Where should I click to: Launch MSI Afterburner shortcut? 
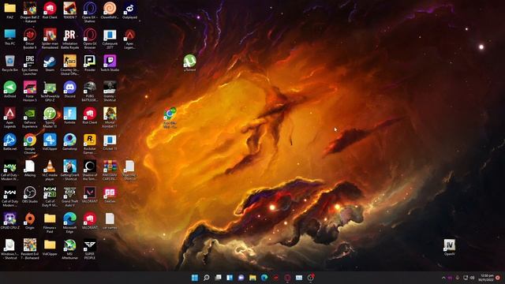click(70, 250)
